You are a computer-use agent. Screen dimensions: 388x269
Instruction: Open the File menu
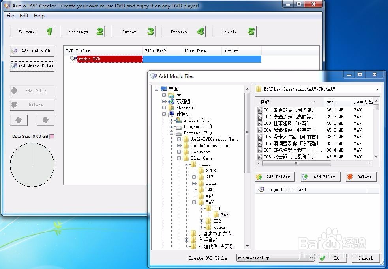pos(10,16)
